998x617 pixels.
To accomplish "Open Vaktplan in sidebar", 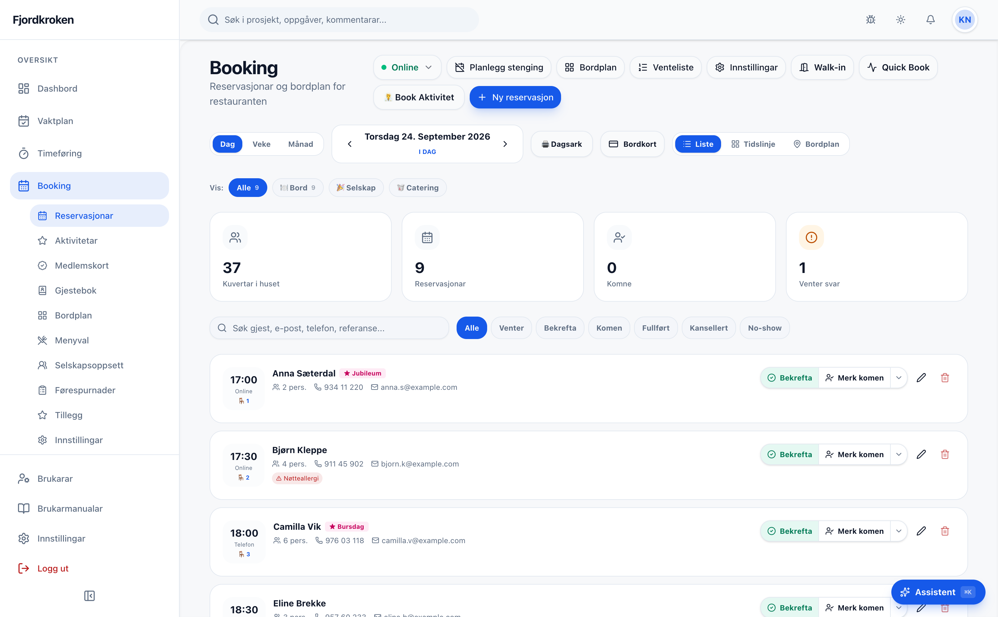I will coord(90,121).
